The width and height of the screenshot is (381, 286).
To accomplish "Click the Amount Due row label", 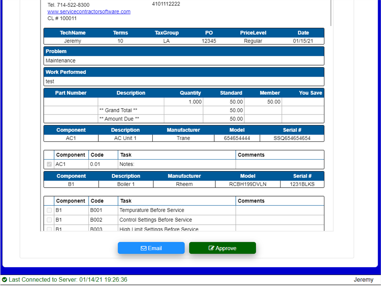I will [119, 119].
